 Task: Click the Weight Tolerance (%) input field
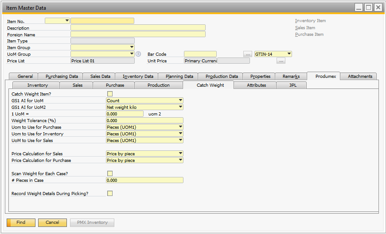(x=144, y=120)
